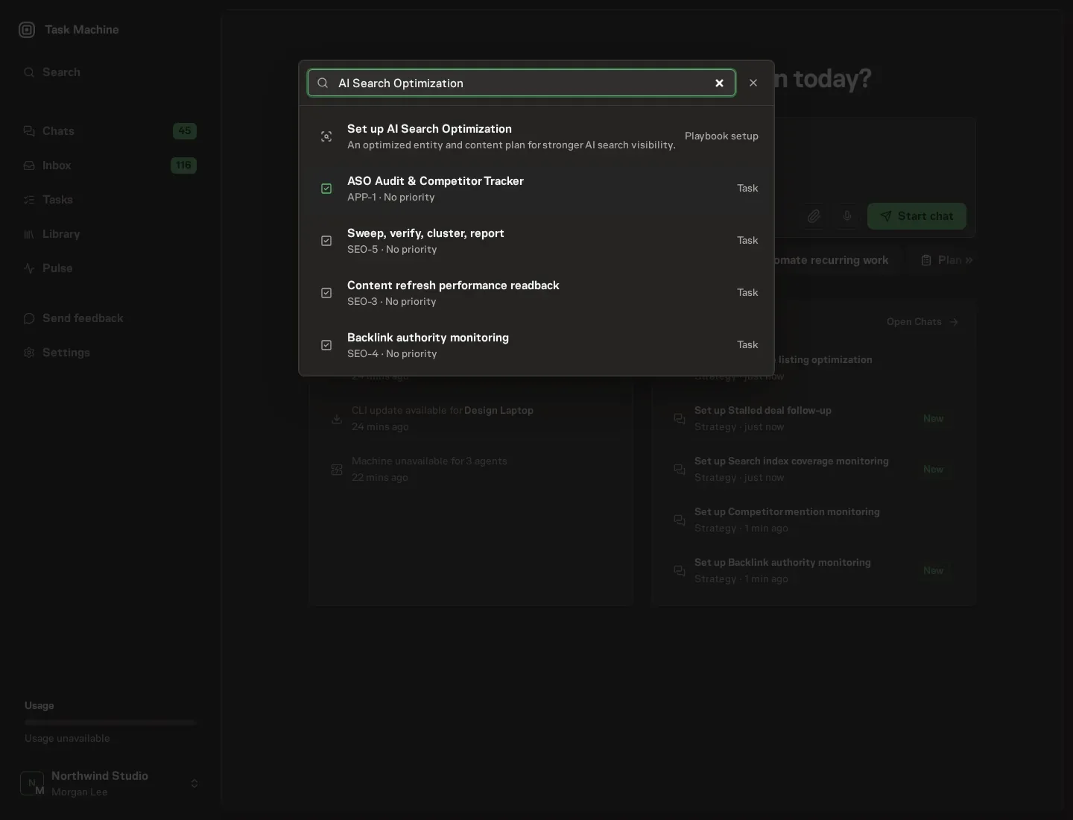Open Set up Competitor mention monitoring chat
Viewport: 1073px width, 820px height.
(x=814, y=520)
